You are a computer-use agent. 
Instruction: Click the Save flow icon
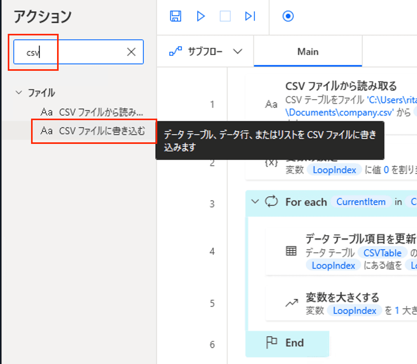[176, 16]
